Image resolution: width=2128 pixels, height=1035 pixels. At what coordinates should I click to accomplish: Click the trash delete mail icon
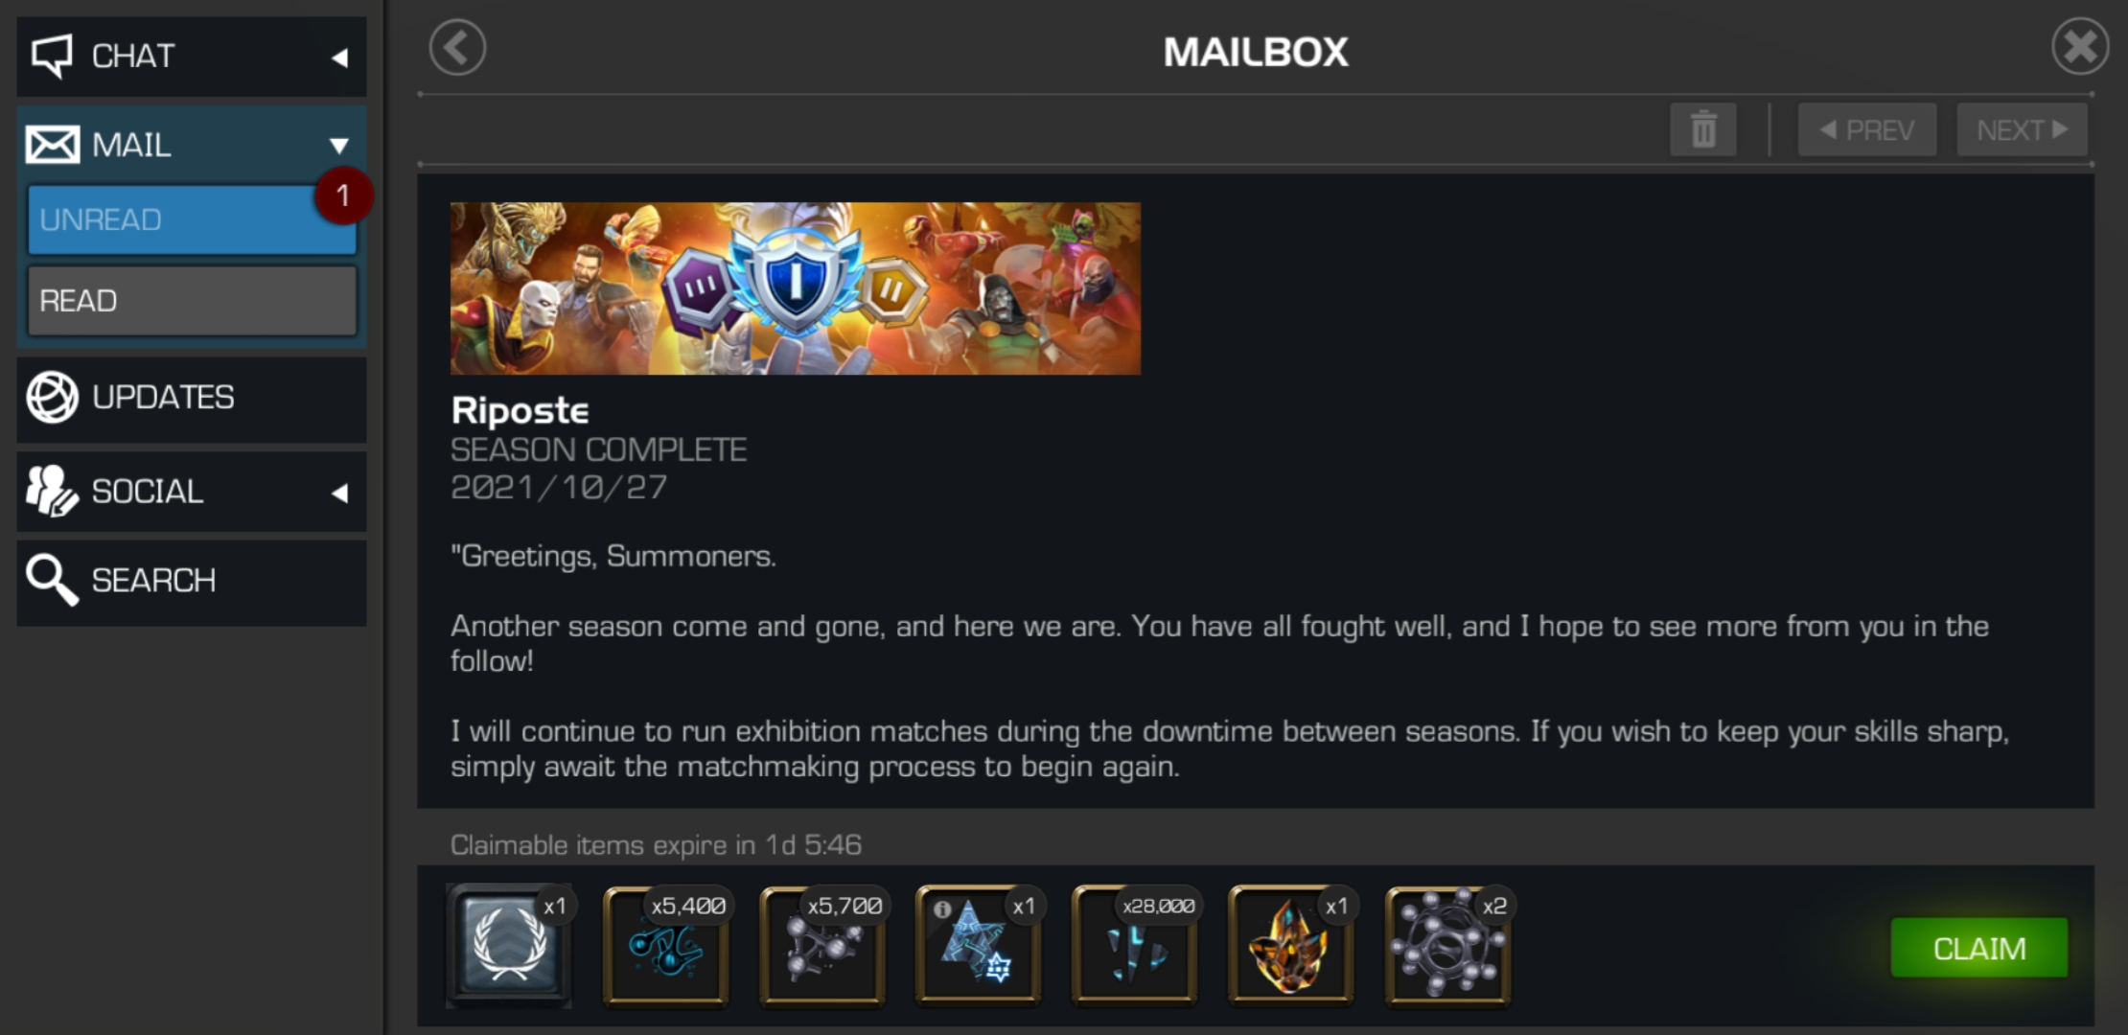1702,129
